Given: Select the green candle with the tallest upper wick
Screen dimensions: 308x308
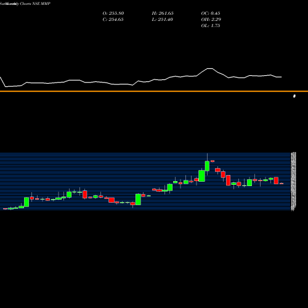Looking at the screenshot, I should 207,166.
